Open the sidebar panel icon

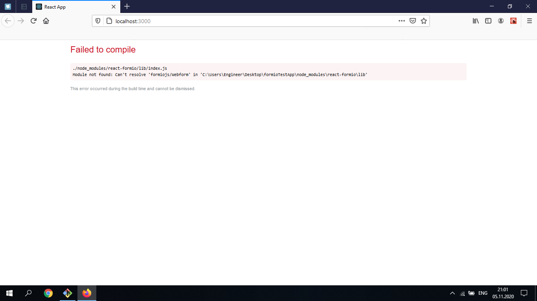488,21
